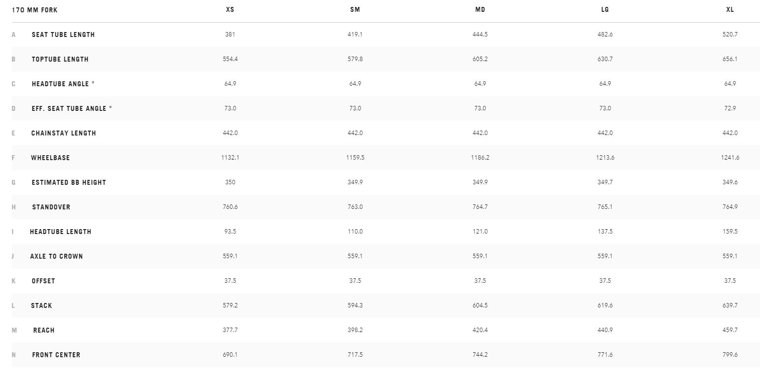
Task: Select the Headtube Angle row label
Action: [x=63, y=84]
